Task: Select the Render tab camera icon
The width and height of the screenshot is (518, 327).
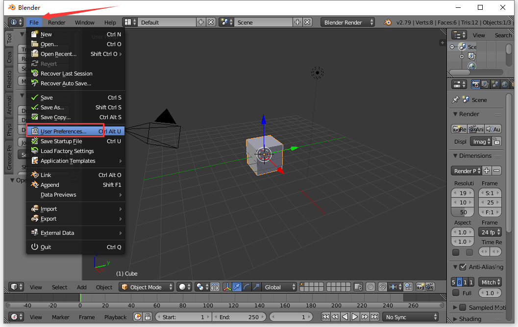Action: 476,84
